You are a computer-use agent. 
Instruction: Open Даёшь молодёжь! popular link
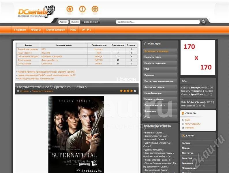[x=154, y=150]
